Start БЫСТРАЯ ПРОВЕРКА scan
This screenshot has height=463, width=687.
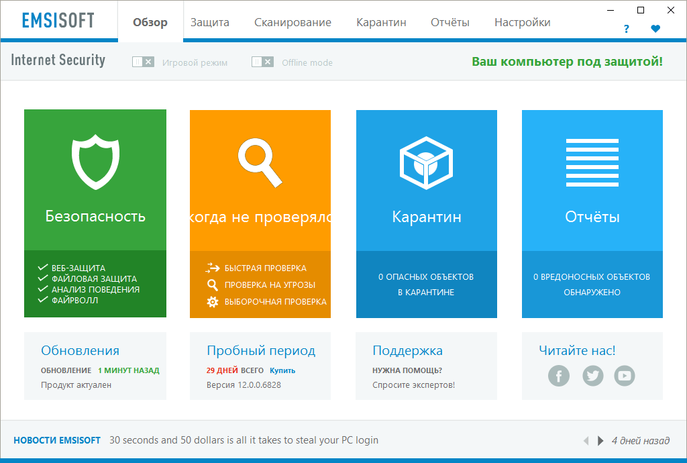pyautogui.click(x=266, y=268)
